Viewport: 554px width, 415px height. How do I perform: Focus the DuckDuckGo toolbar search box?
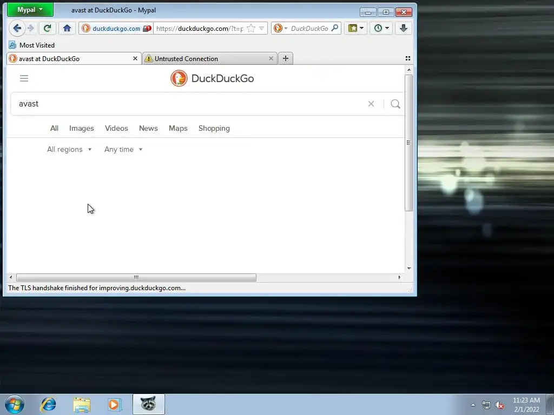click(309, 29)
